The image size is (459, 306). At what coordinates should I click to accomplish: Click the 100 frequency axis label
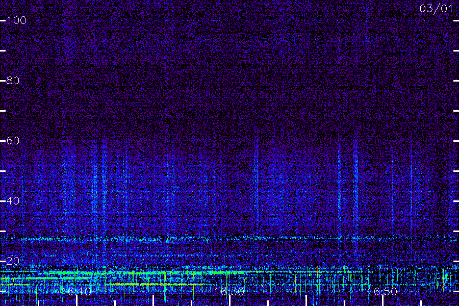point(16,20)
